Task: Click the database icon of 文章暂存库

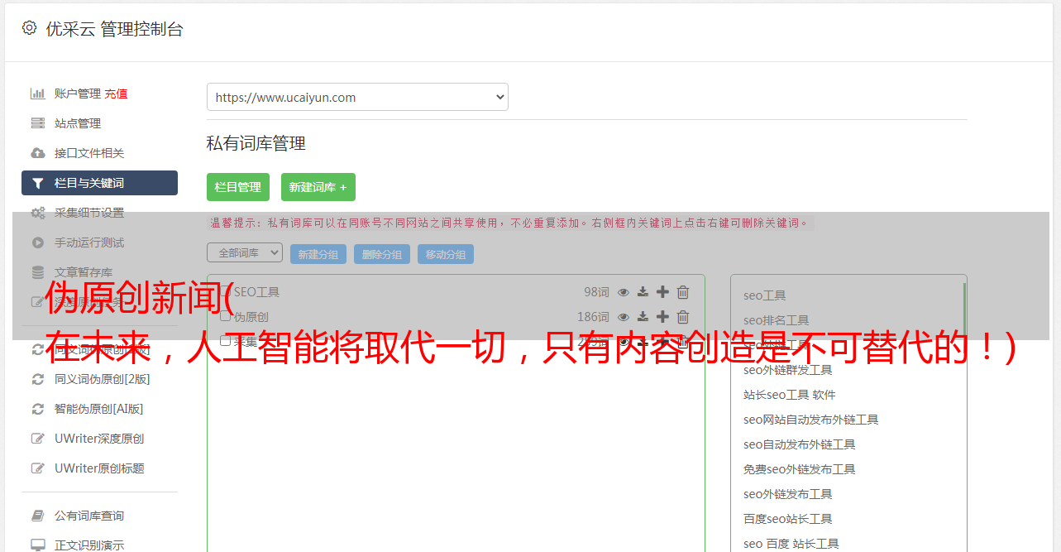Action: coord(37,272)
